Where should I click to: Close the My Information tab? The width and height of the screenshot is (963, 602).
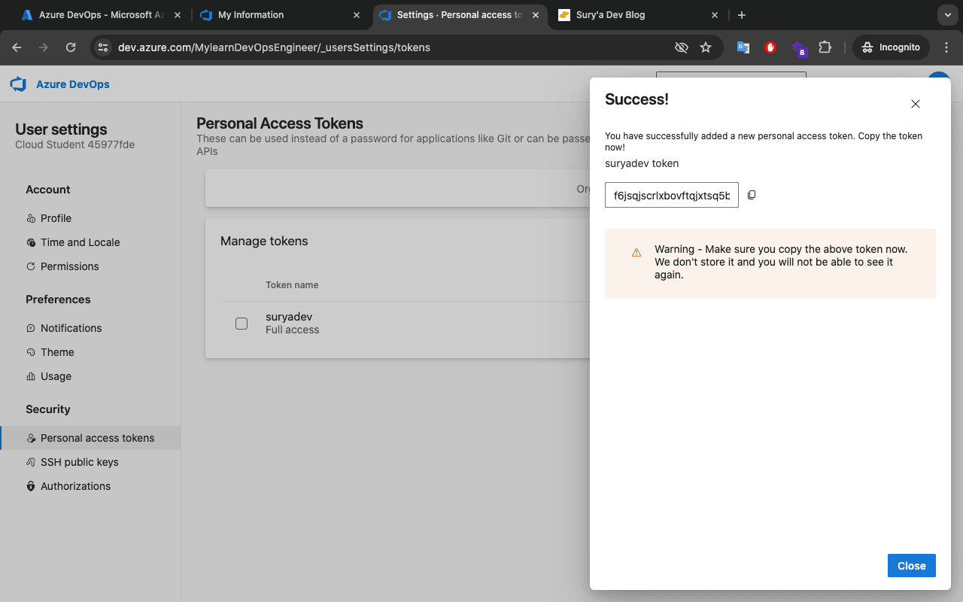pyautogui.click(x=357, y=15)
